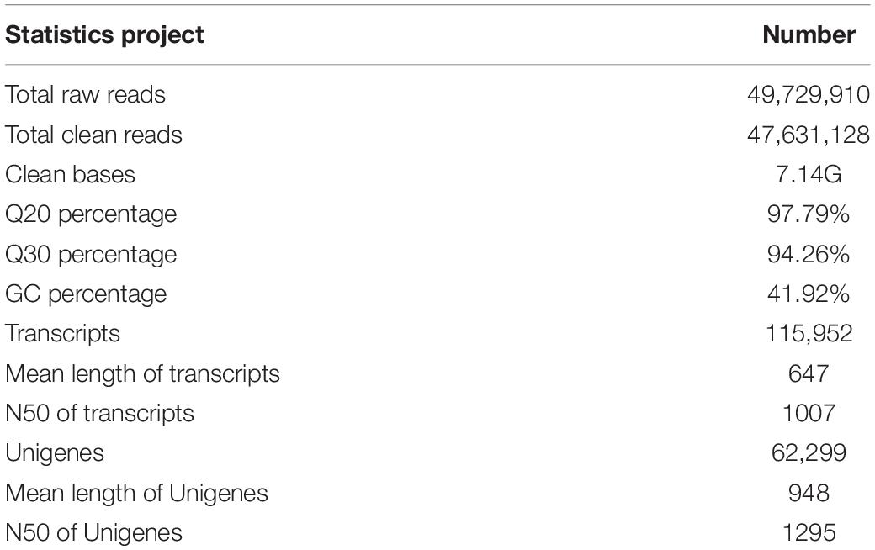875x550 pixels.
Task: Select the N50 of Unigenes label
Action: point(93,533)
